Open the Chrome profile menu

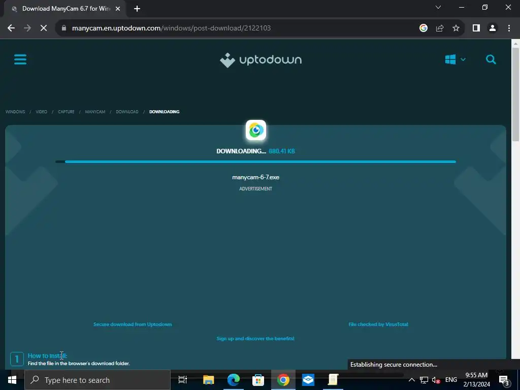tap(493, 28)
